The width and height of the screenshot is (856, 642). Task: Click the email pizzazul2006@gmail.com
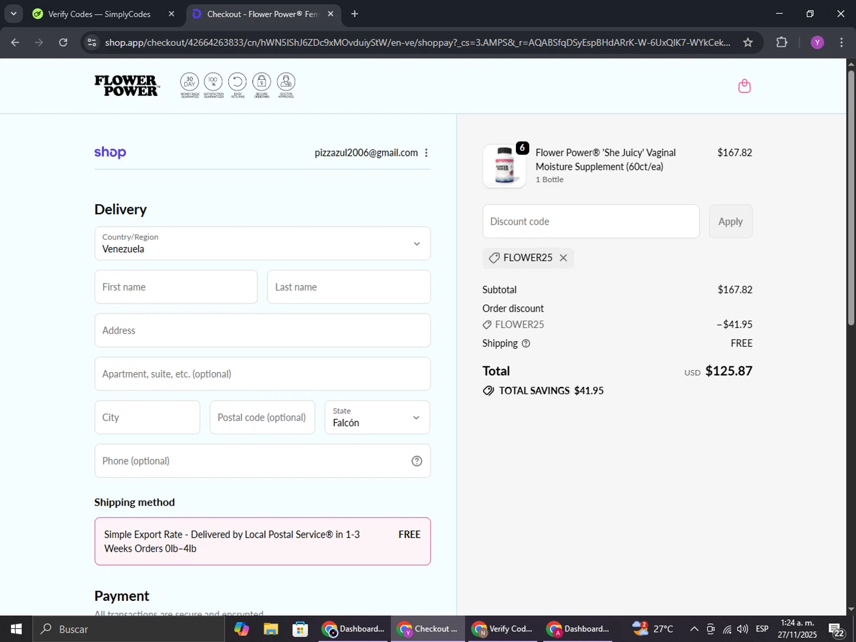pyautogui.click(x=366, y=153)
